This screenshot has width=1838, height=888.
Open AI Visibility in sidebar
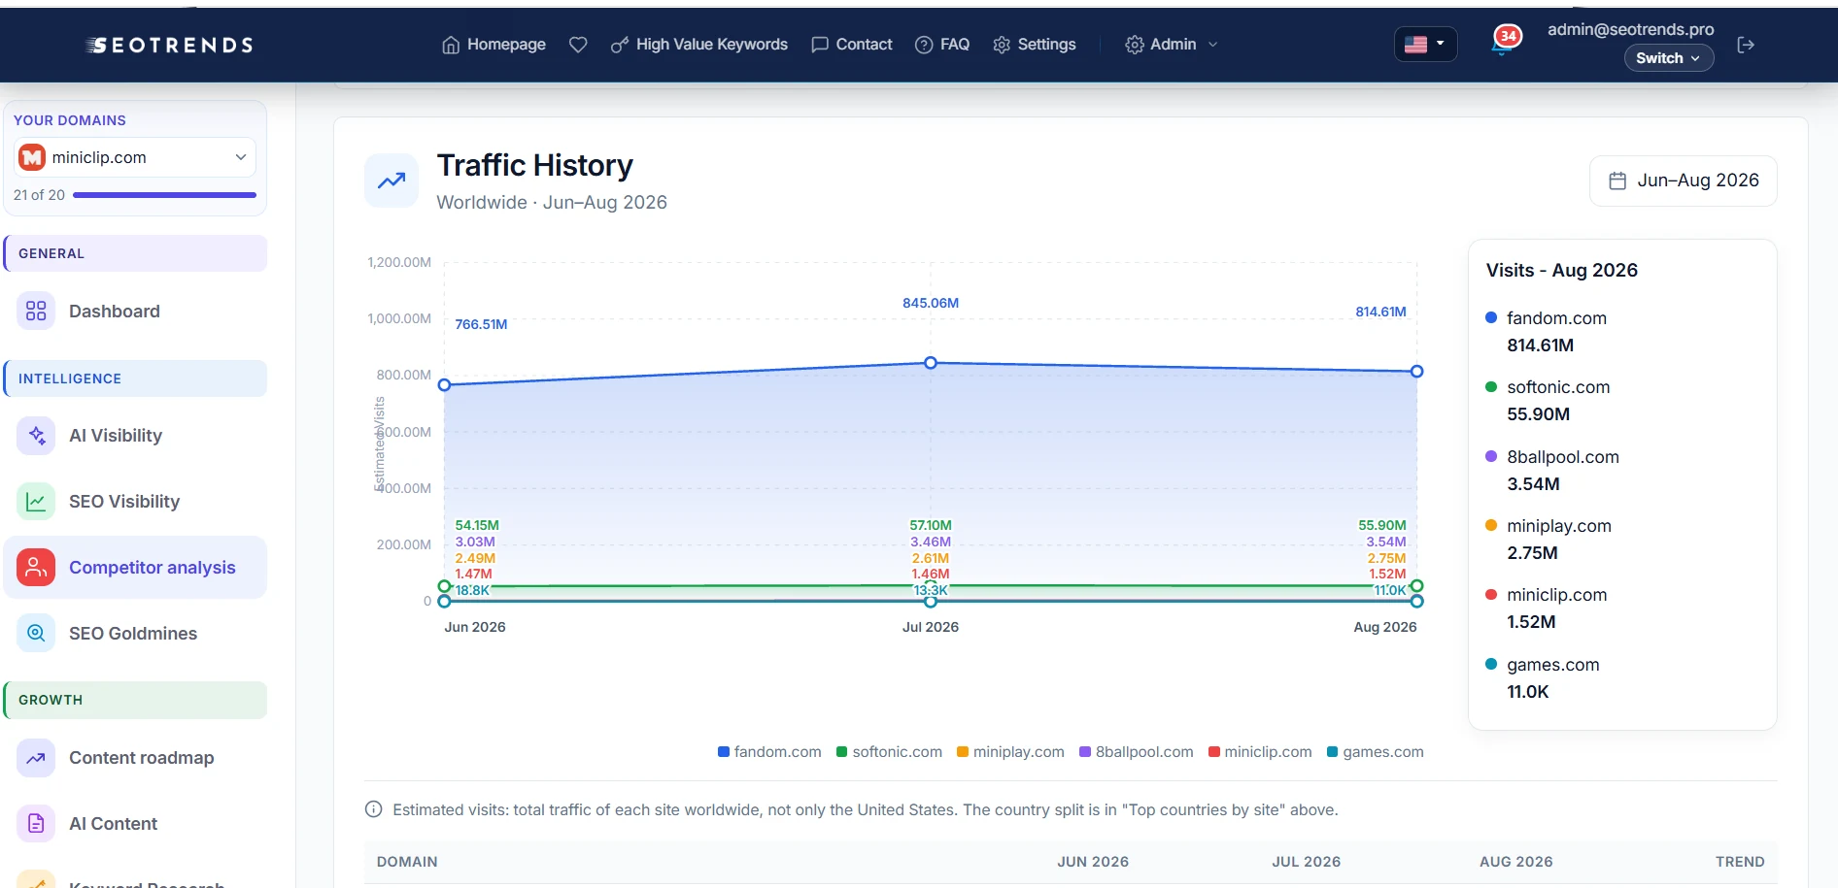tap(135, 436)
